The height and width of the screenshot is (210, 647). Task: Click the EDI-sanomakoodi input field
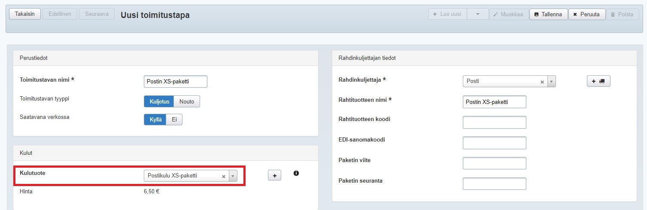(494, 143)
